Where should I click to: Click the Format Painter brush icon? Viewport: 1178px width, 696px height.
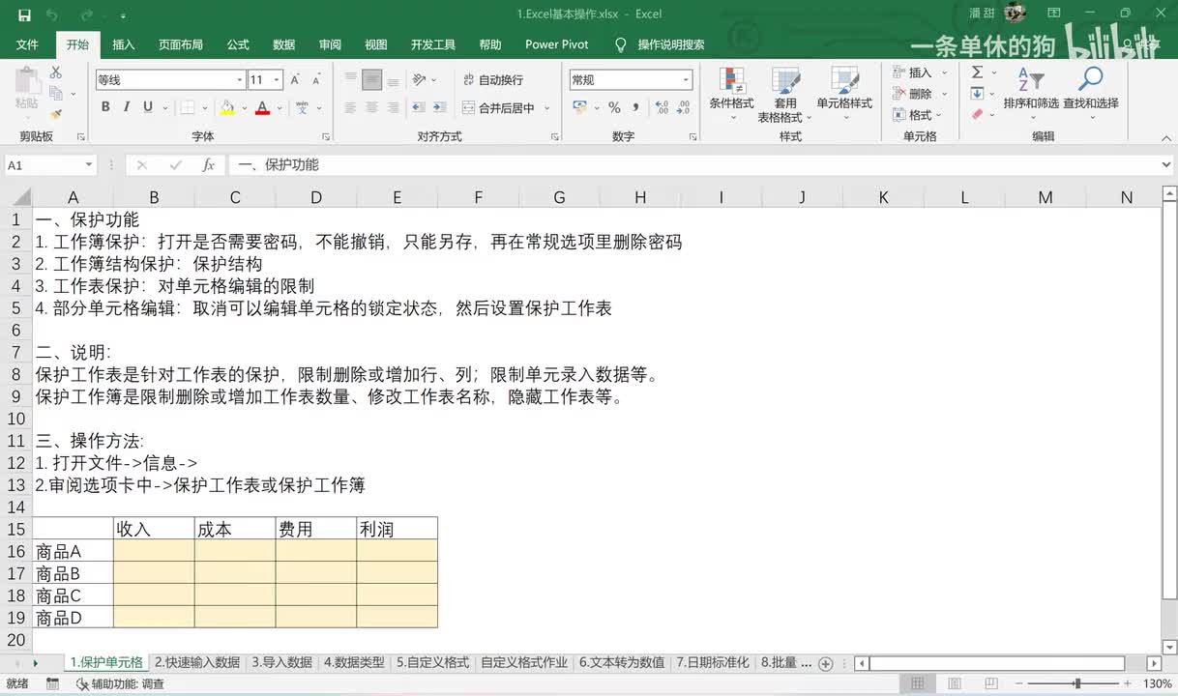coord(56,115)
